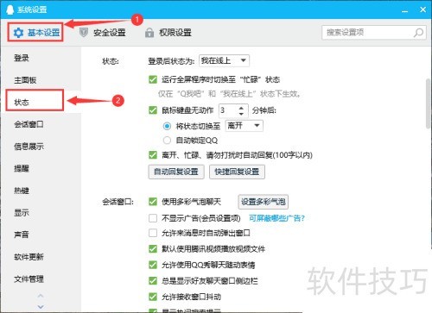Viewport: 432px width, 313px height.
Task: Click the sidebar scroll-up chevron
Action: click(41, 296)
